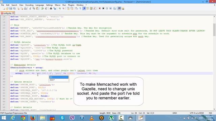Click the "// Sphinx details" comment line
This screenshot has height=121, width=216.
[x=21, y=82]
